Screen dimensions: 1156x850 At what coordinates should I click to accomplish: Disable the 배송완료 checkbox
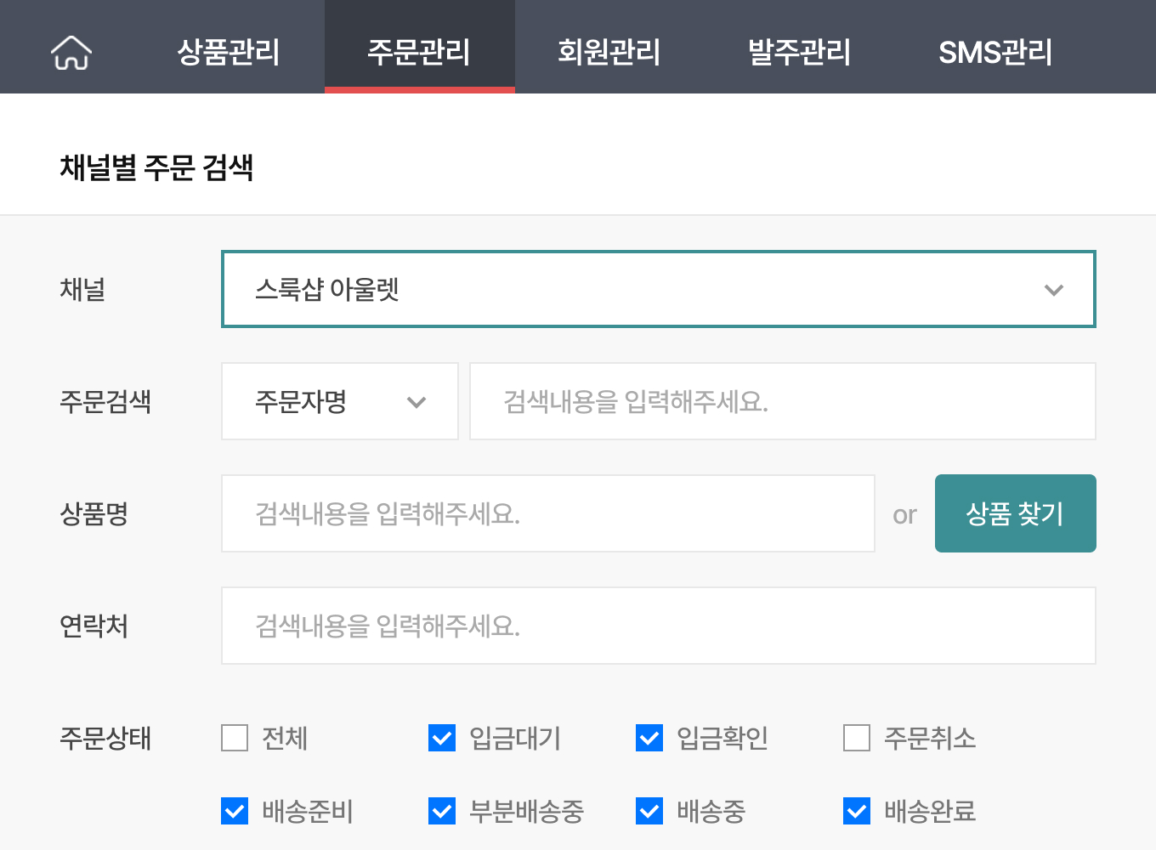(x=856, y=812)
